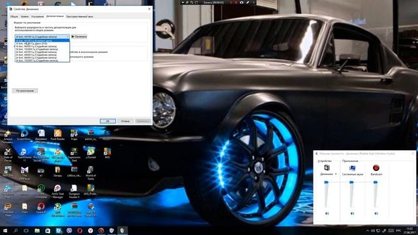Select the Opera desktop shortcut
This screenshot has height=235, width=418.
(40, 208)
